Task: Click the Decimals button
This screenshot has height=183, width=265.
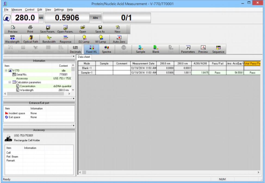Action: 74,49
